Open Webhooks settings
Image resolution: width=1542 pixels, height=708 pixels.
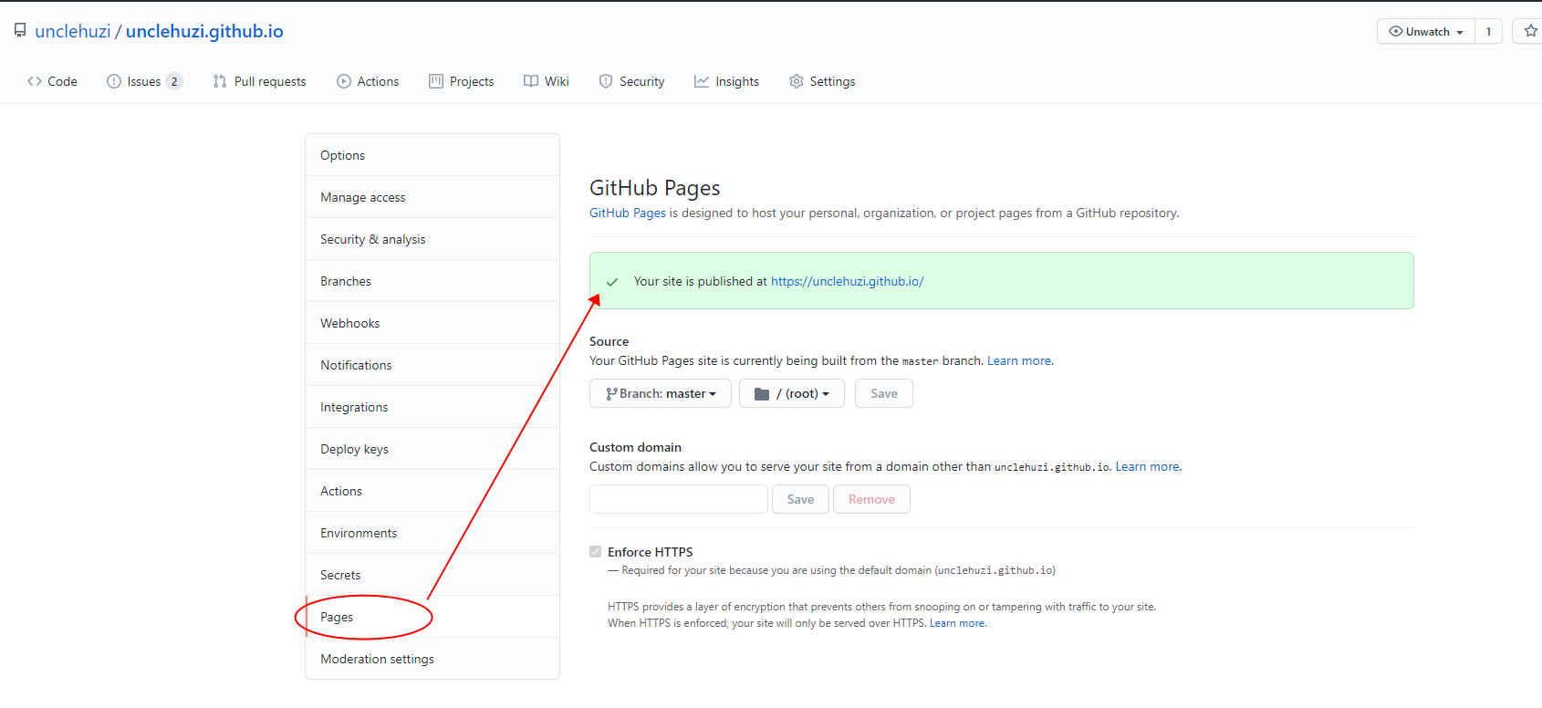pos(432,323)
